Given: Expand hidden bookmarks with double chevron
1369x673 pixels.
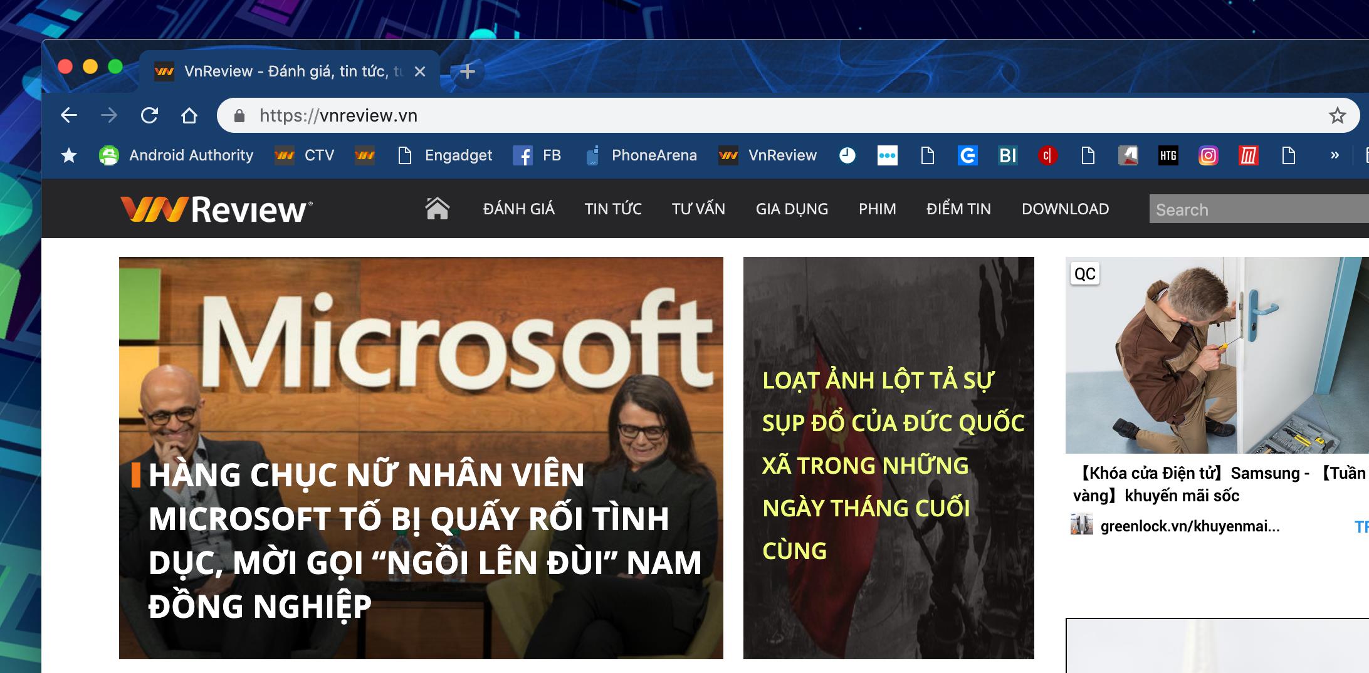Looking at the screenshot, I should click(1335, 155).
